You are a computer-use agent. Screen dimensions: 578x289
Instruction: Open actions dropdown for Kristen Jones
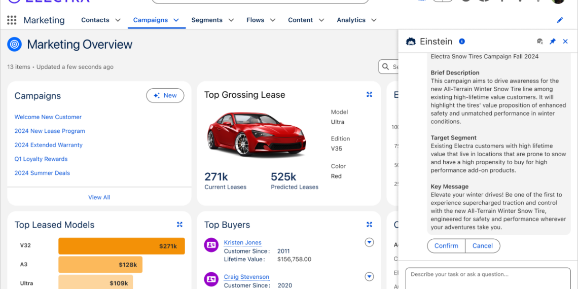tap(369, 242)
